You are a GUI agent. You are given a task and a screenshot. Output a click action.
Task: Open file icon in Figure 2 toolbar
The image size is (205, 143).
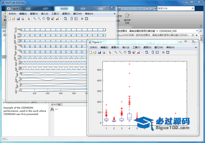coord(95,52)
